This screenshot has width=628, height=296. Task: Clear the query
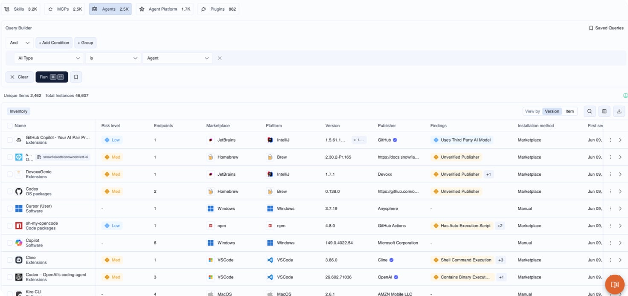(19, 77)
